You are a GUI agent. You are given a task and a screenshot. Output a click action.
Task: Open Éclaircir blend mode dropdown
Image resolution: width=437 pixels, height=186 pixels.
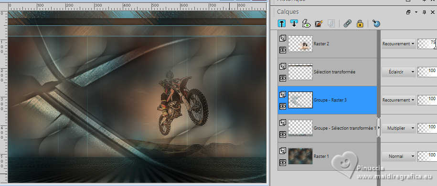(x=398, y=72)
